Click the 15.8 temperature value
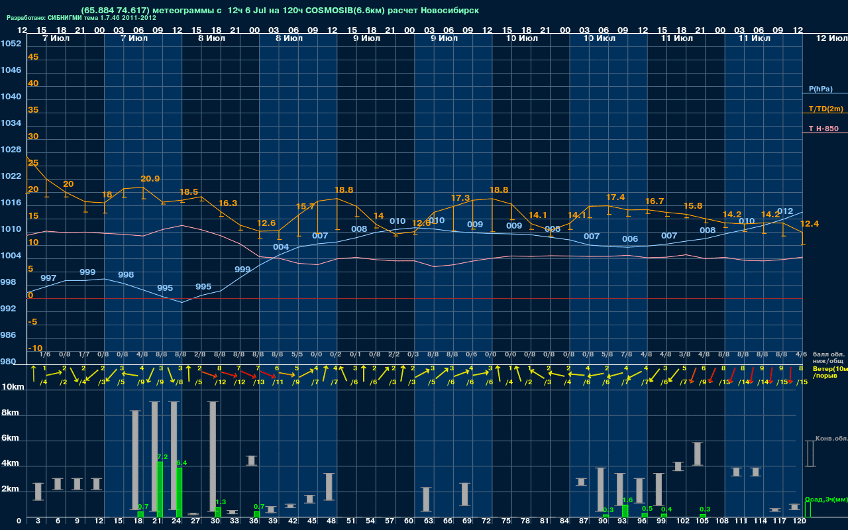The height and width of the screenshot is (530, 848). click(693, 206)
